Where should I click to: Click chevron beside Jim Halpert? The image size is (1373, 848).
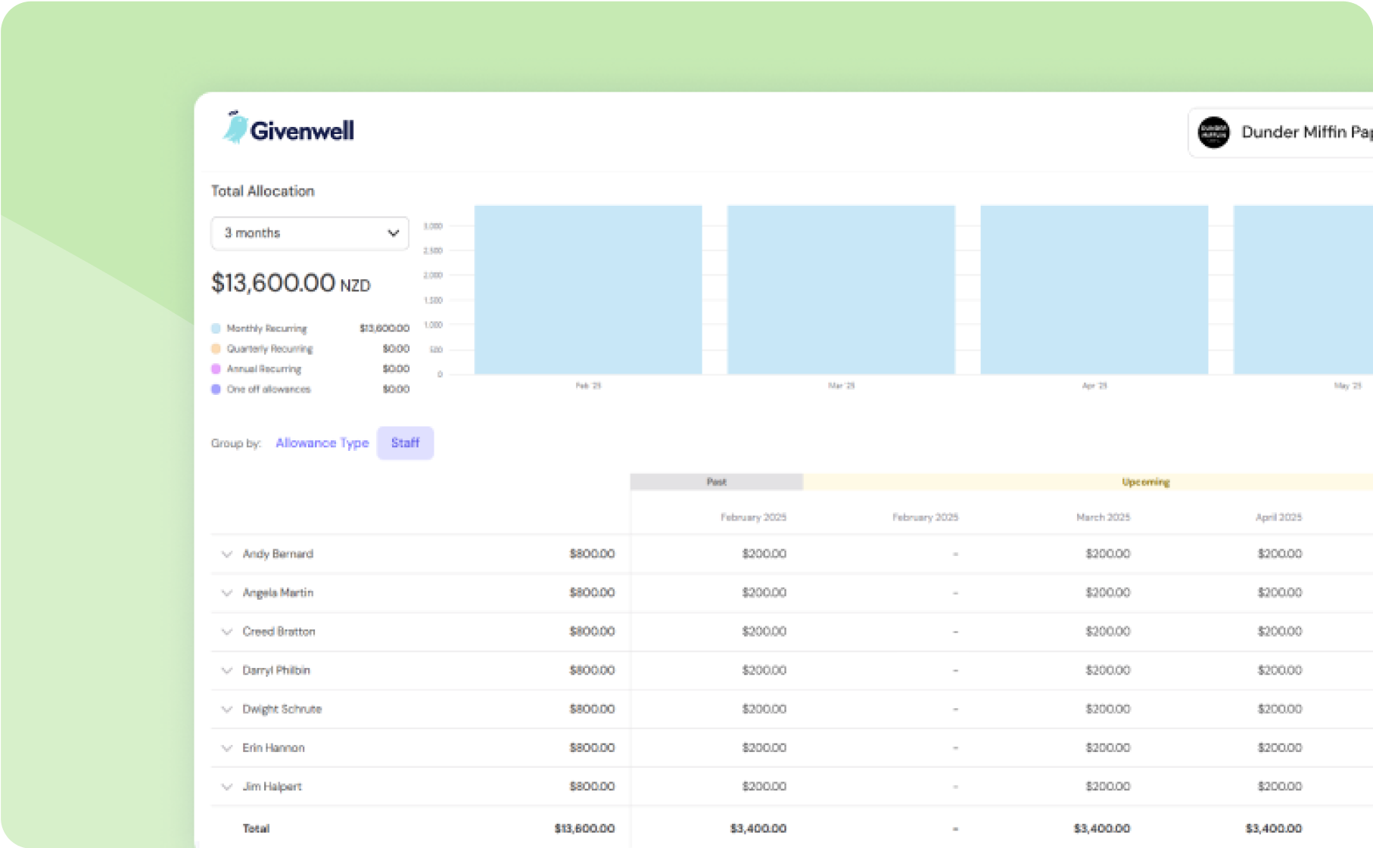(x=226, y=787)
